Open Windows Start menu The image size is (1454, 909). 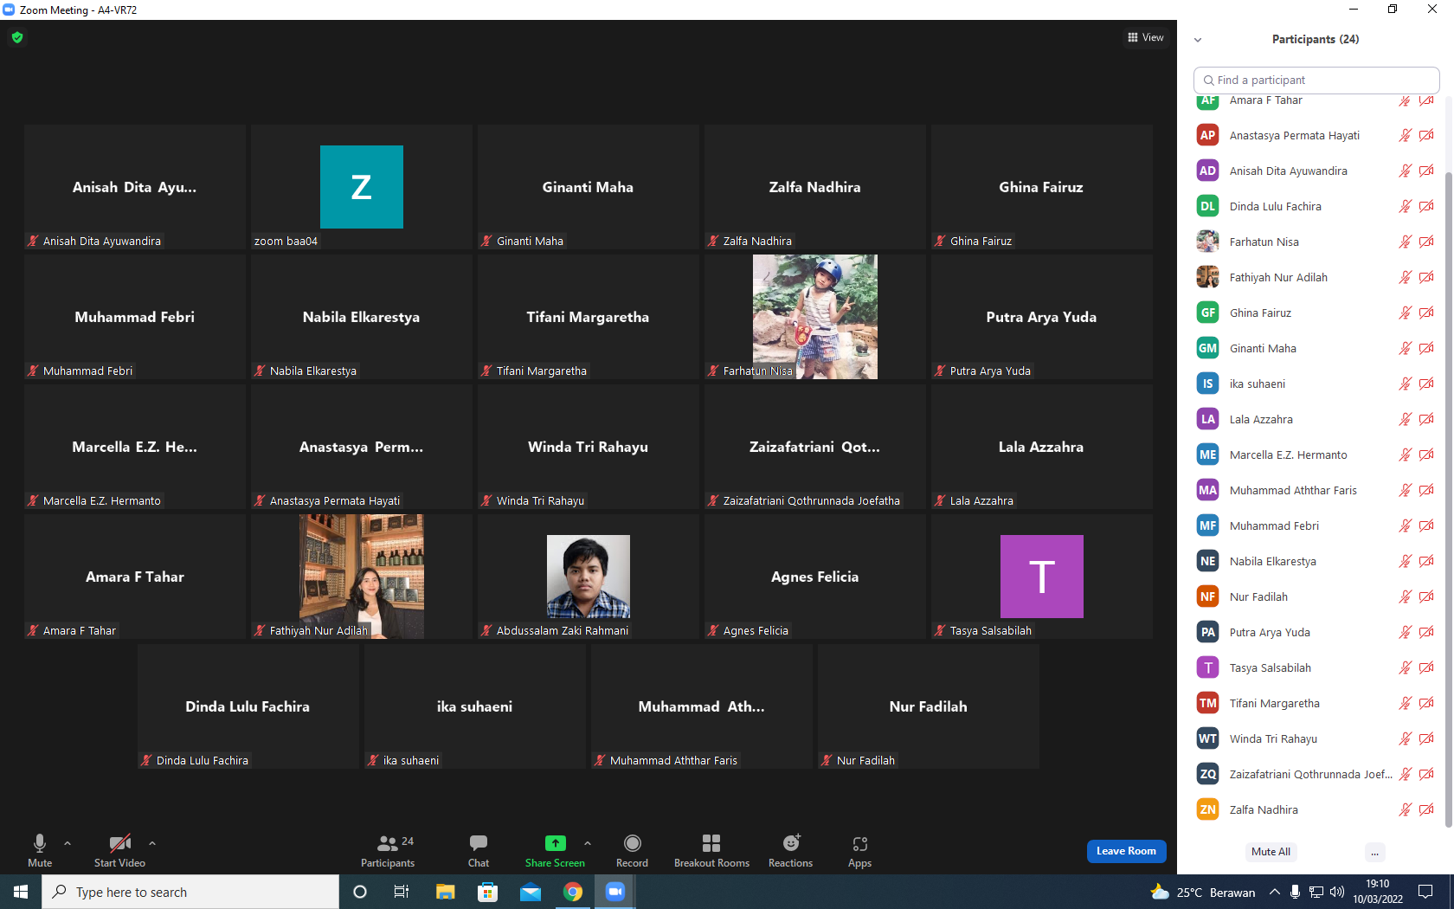(21, 892)
